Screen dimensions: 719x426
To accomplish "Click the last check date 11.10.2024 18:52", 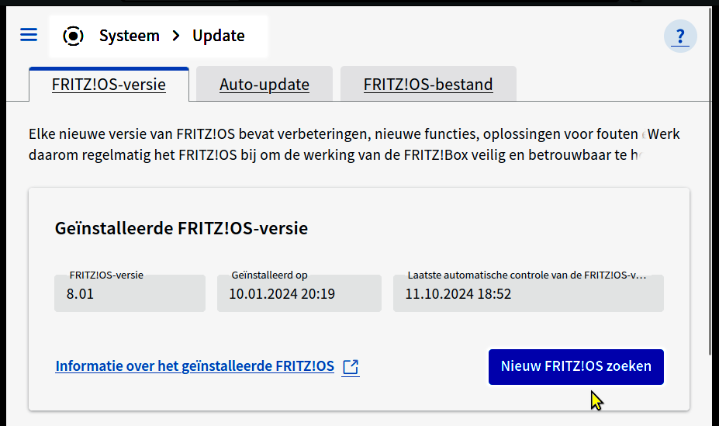I will click(x=458, y=294).
